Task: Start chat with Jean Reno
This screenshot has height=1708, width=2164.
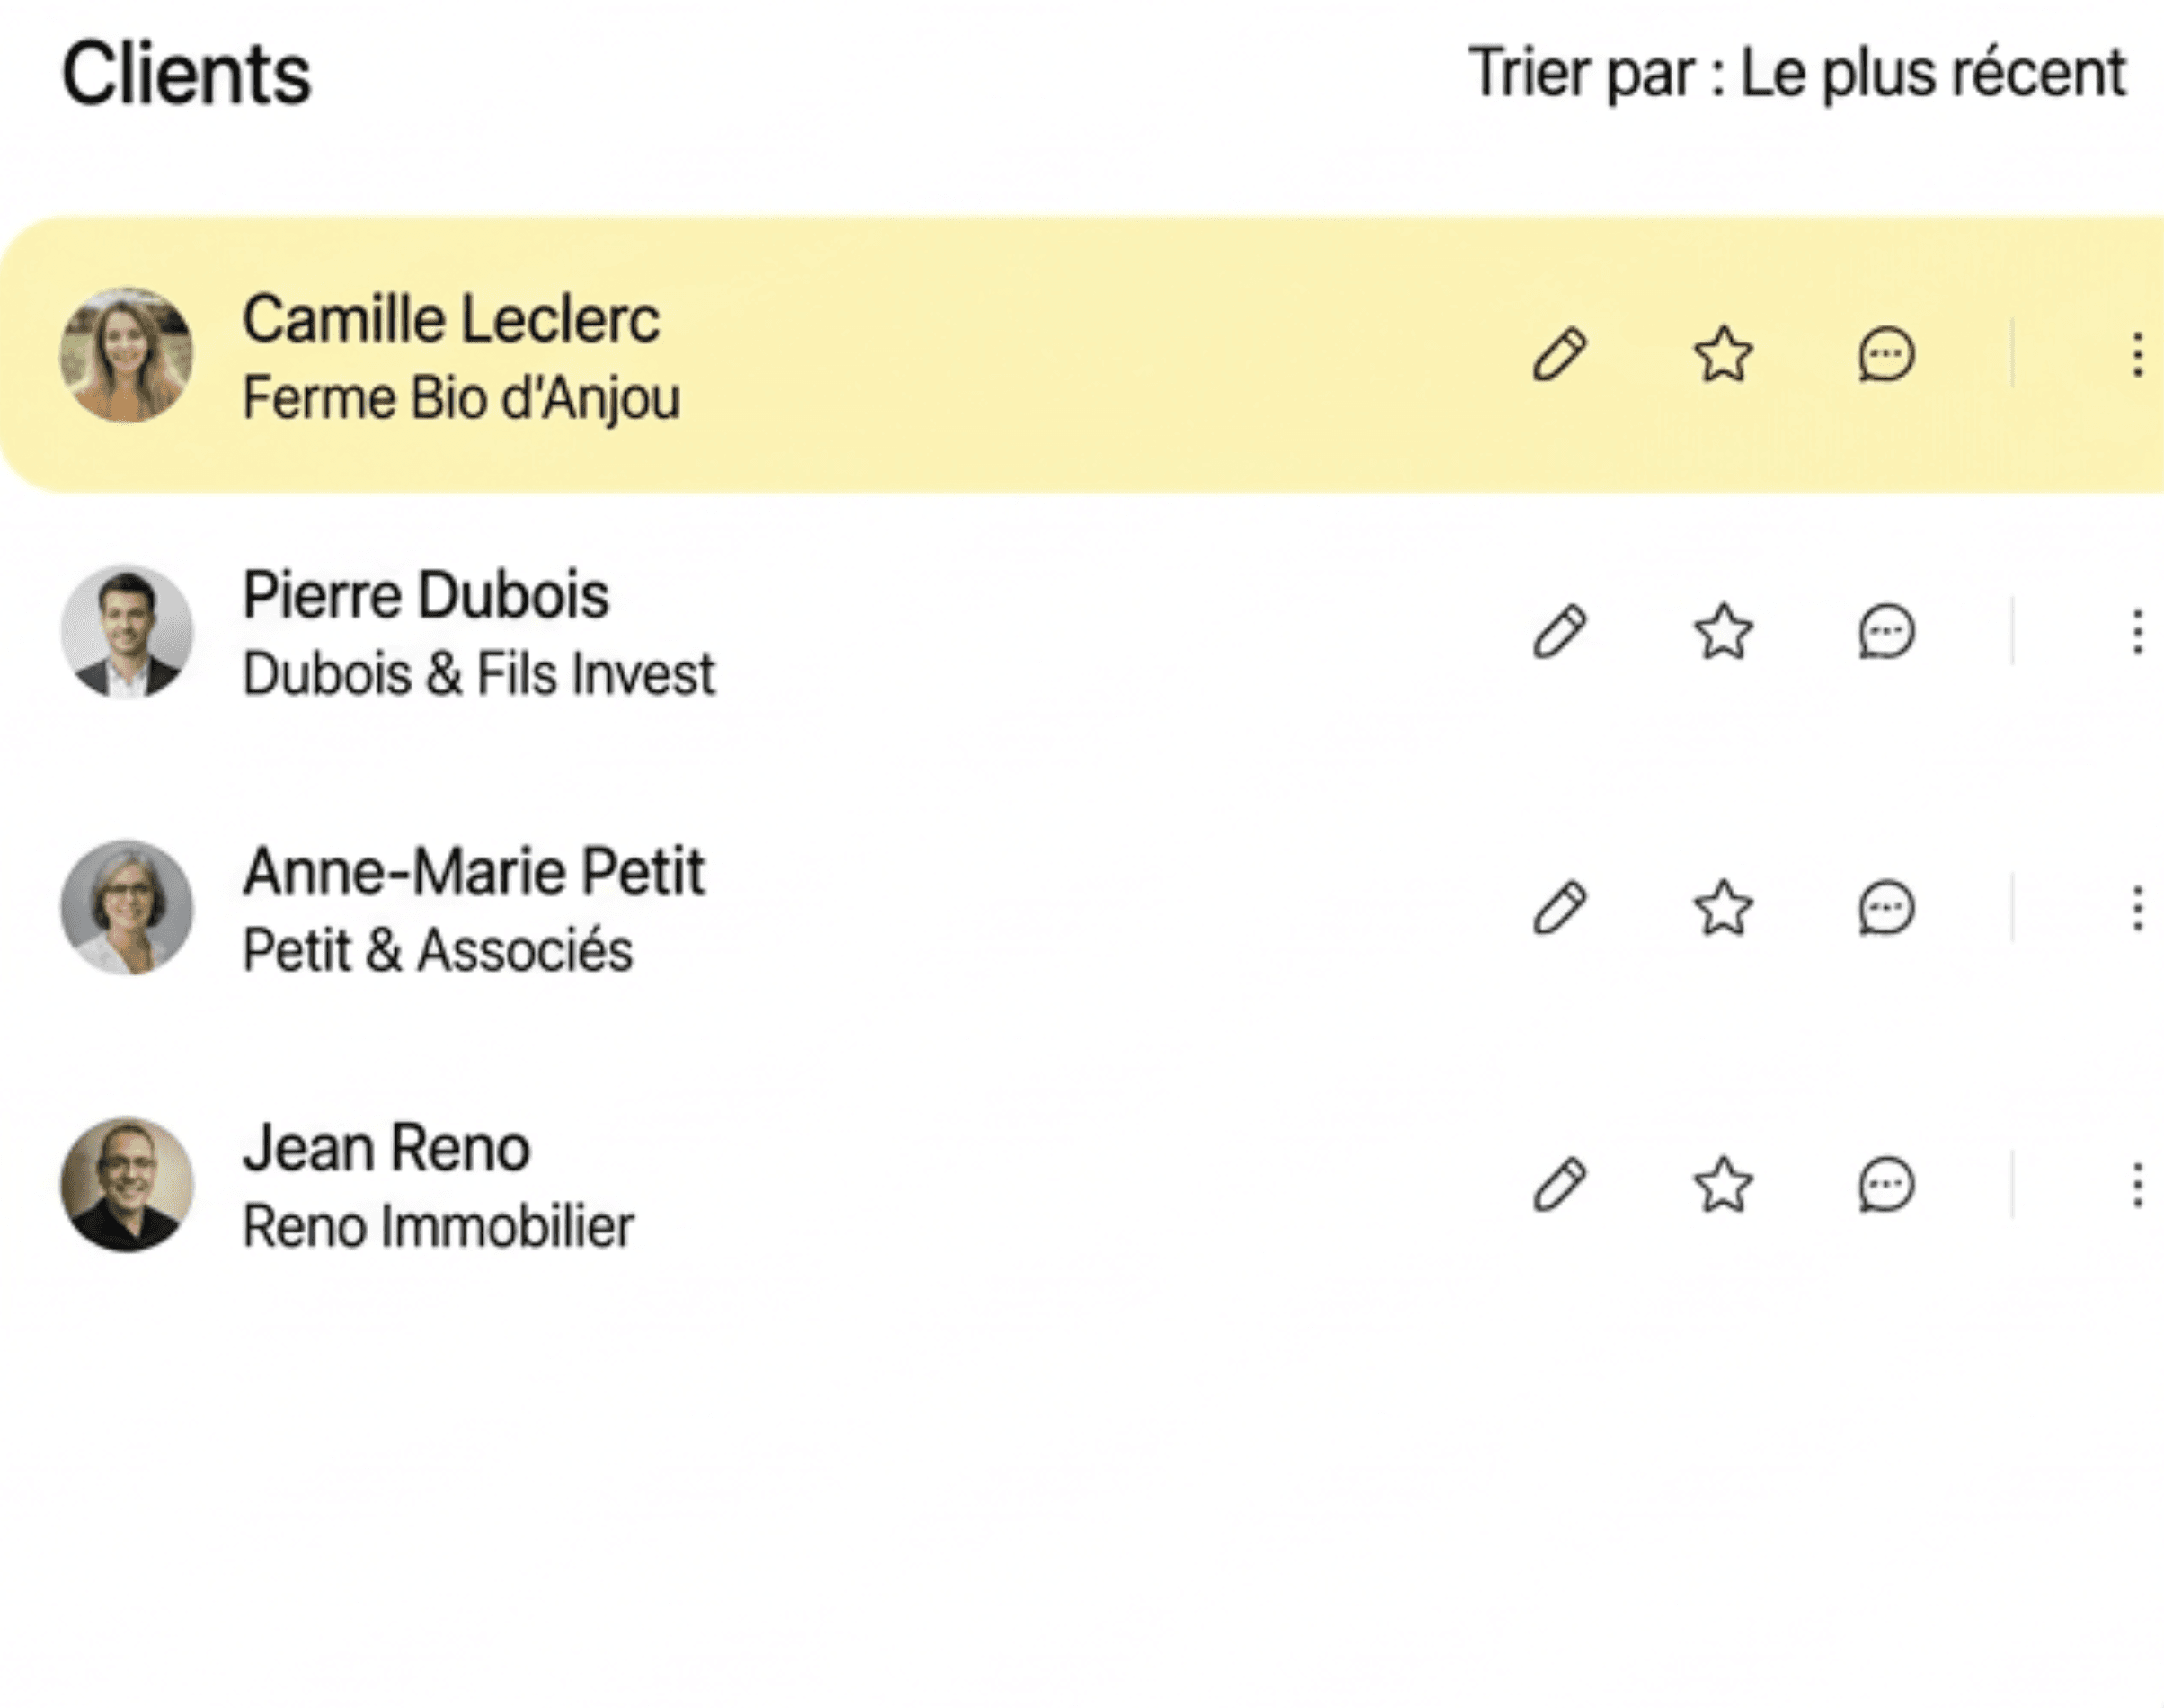Action: pos(1886,1185)
